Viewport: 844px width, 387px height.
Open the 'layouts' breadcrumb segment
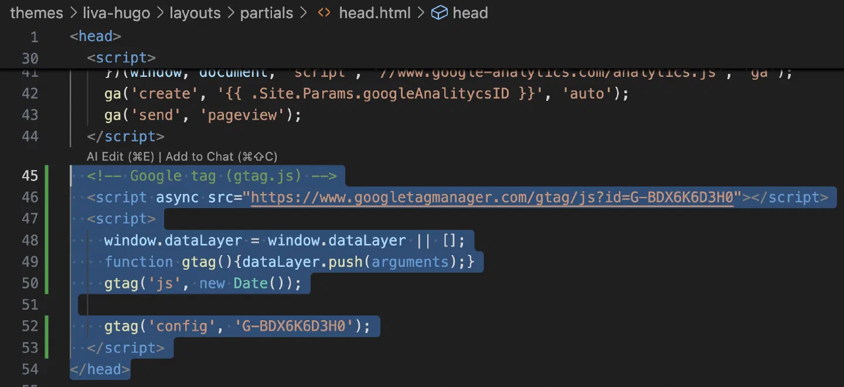(195, 13)
